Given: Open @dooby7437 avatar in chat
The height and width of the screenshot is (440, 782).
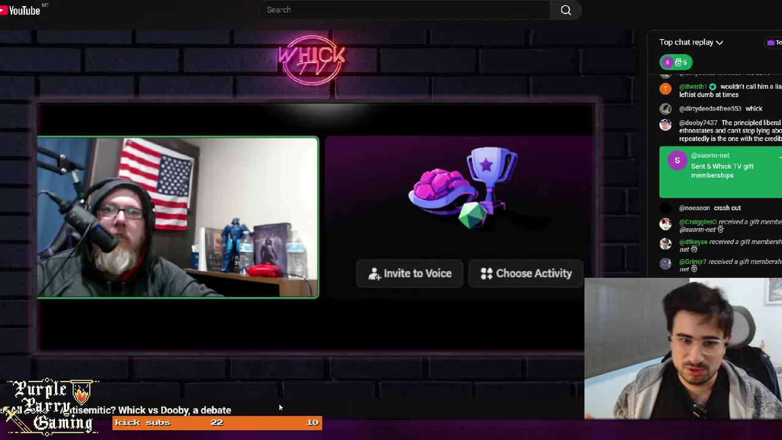Looking at the screenshot, I should click(665, 125).
